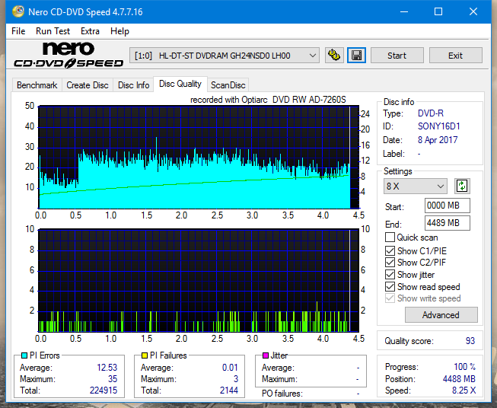Open the Advanced settings button

click(x=441, y=315)
